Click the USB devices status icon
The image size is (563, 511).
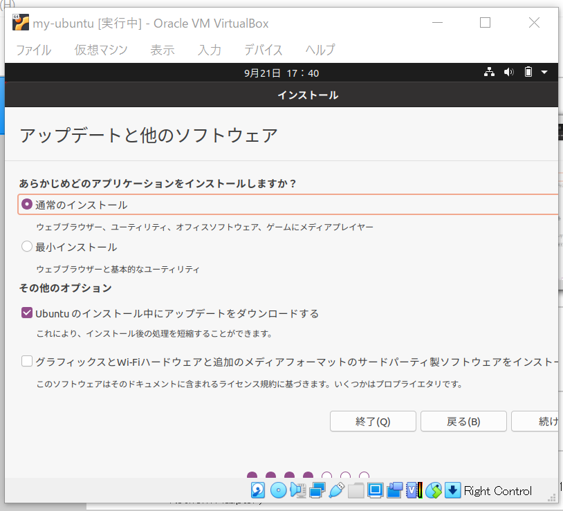coord(336,490)
